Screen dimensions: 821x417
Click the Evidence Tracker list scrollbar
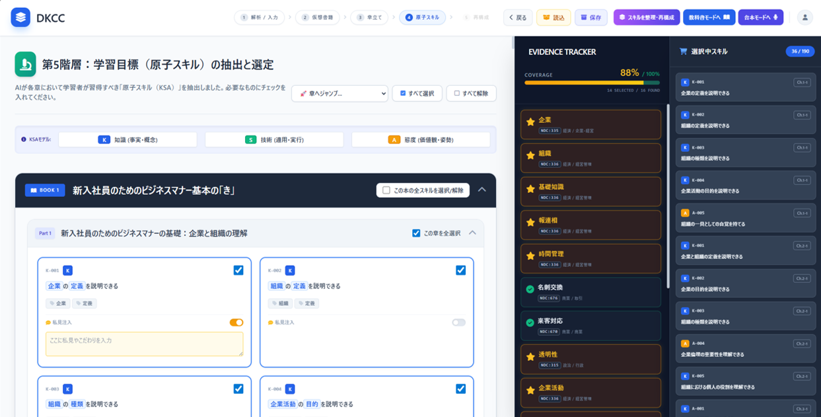(667, 197)
